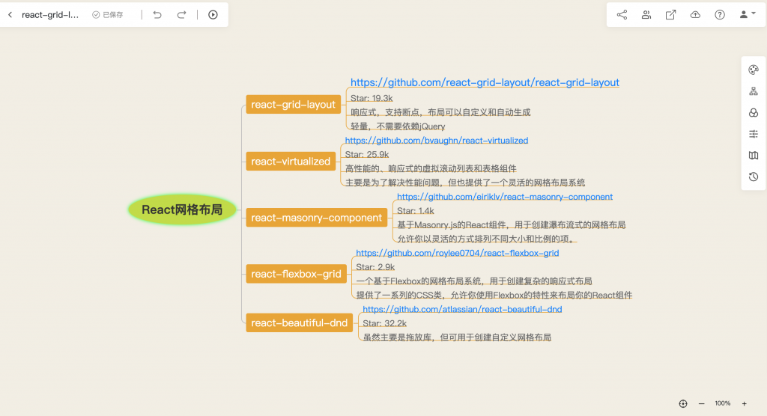Select the Star: 2.9k text
Viewport: 767px width, 416px height.
pos(375,267)
